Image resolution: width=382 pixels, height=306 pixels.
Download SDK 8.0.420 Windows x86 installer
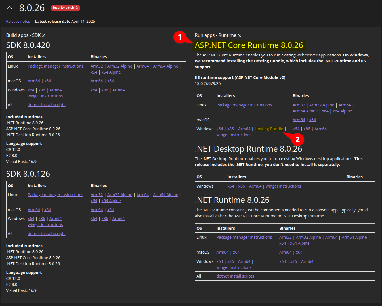[x=42, y=90]
